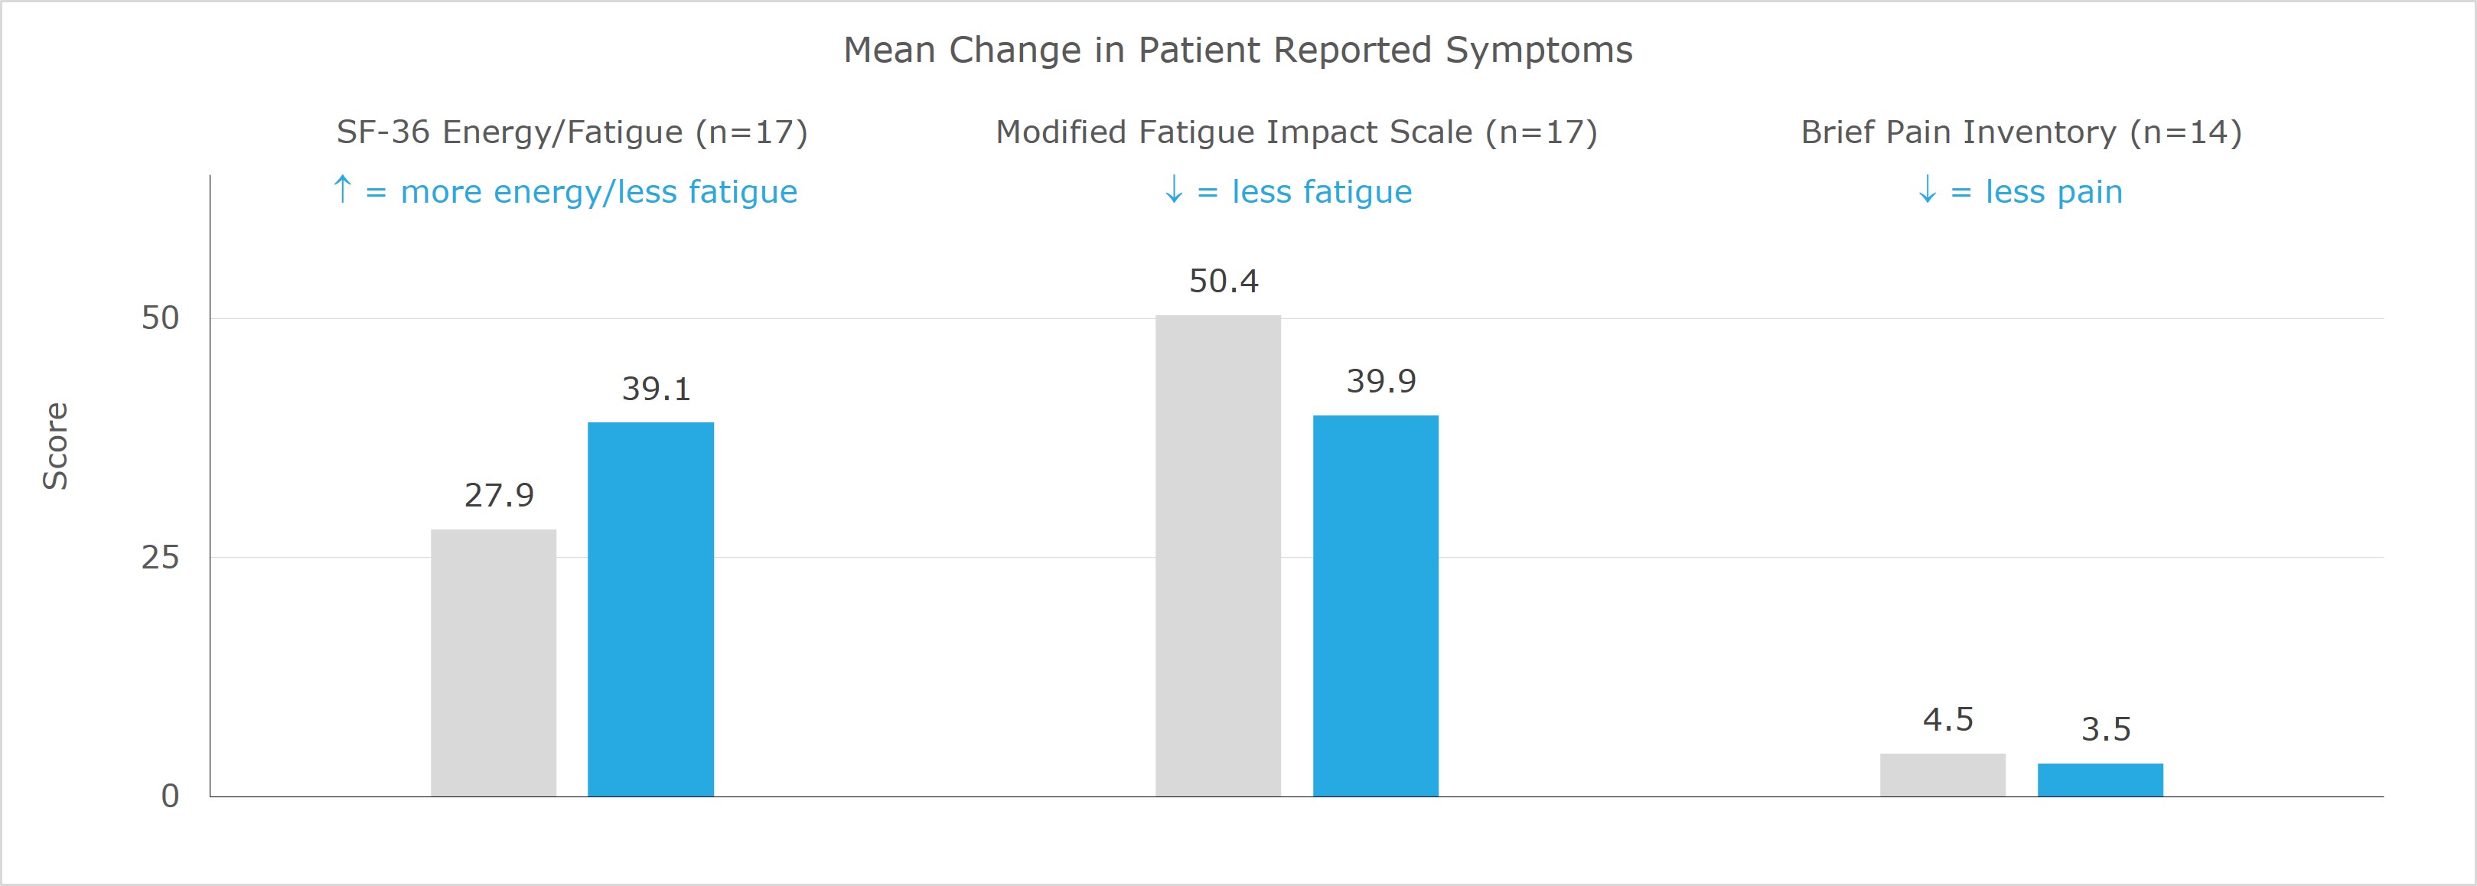Select the 39.1 data label
This screenshot has height=886, width=2477.
657,388
